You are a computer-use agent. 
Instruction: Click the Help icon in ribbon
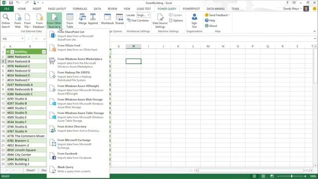(x=210, y=20)
